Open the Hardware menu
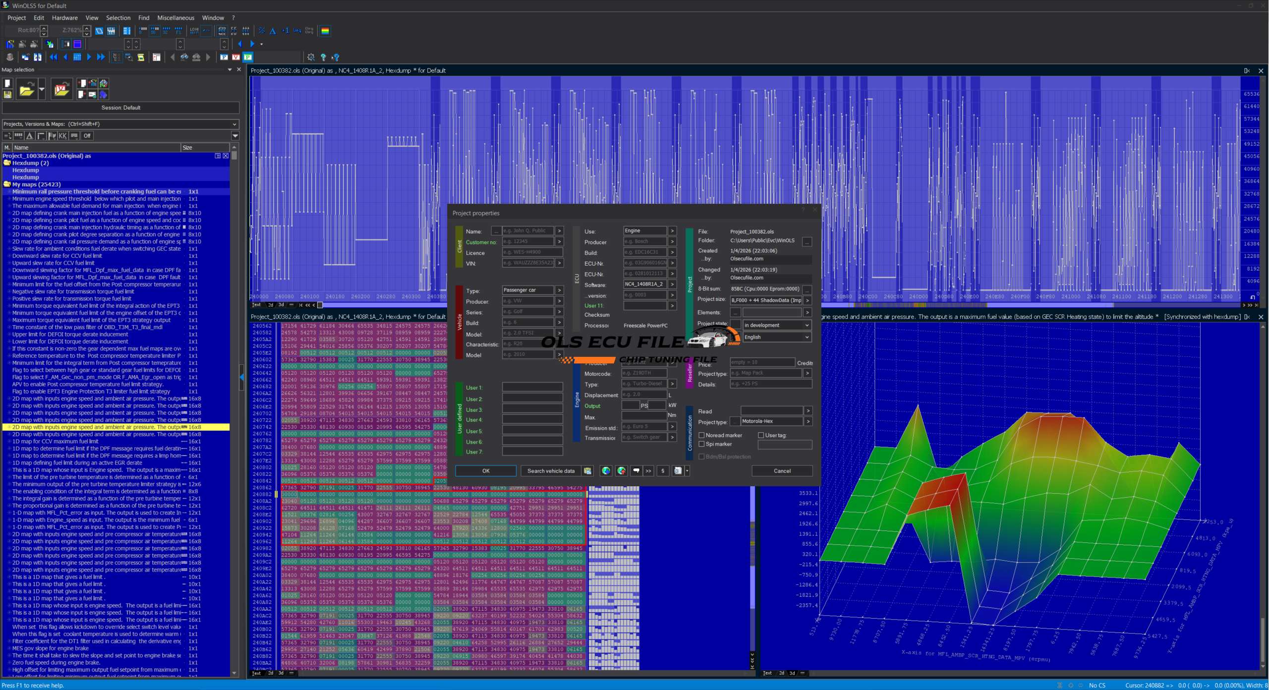The height and width of the screenshot is (690, 1269). click(64, 18)
